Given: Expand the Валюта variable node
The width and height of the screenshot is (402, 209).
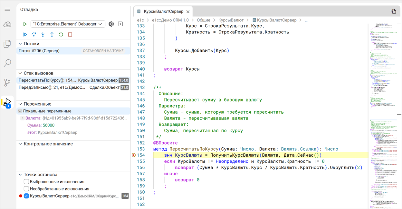Looking at the screenshot, I should pyautogui.click(x=23, y=118).
